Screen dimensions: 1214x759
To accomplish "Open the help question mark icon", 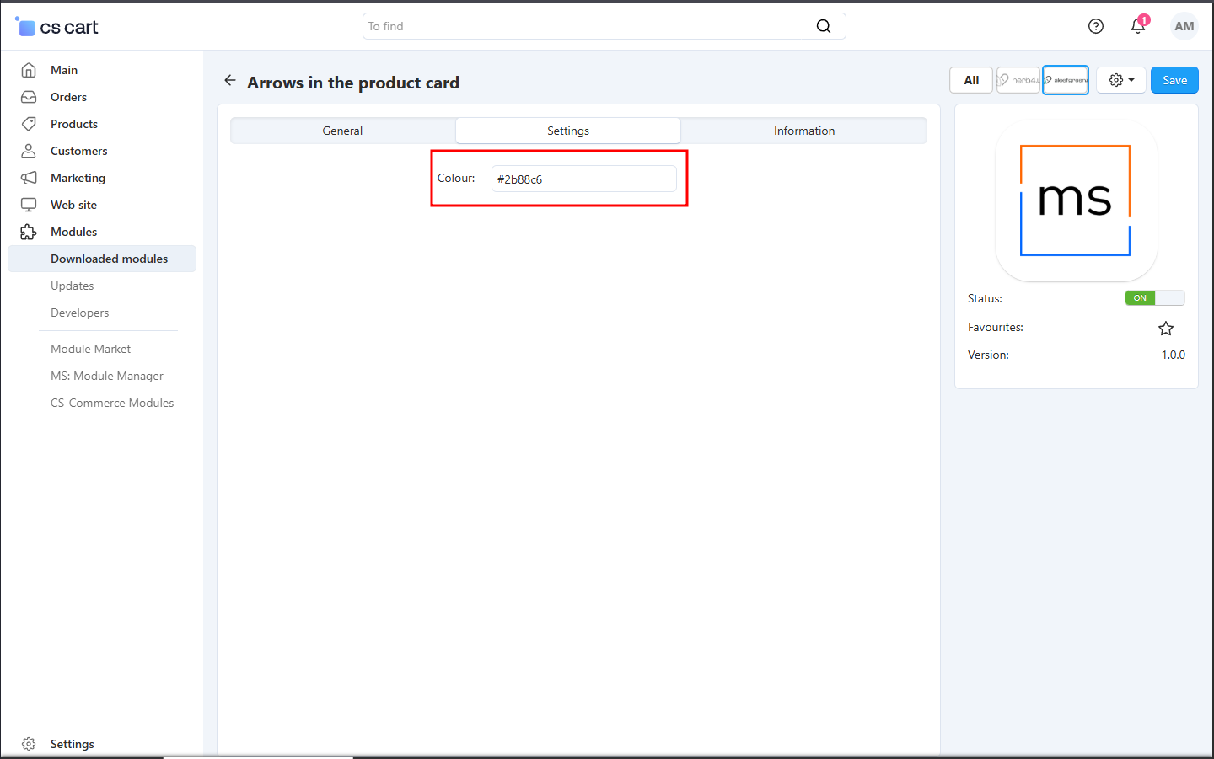I will coord(1095,26).
